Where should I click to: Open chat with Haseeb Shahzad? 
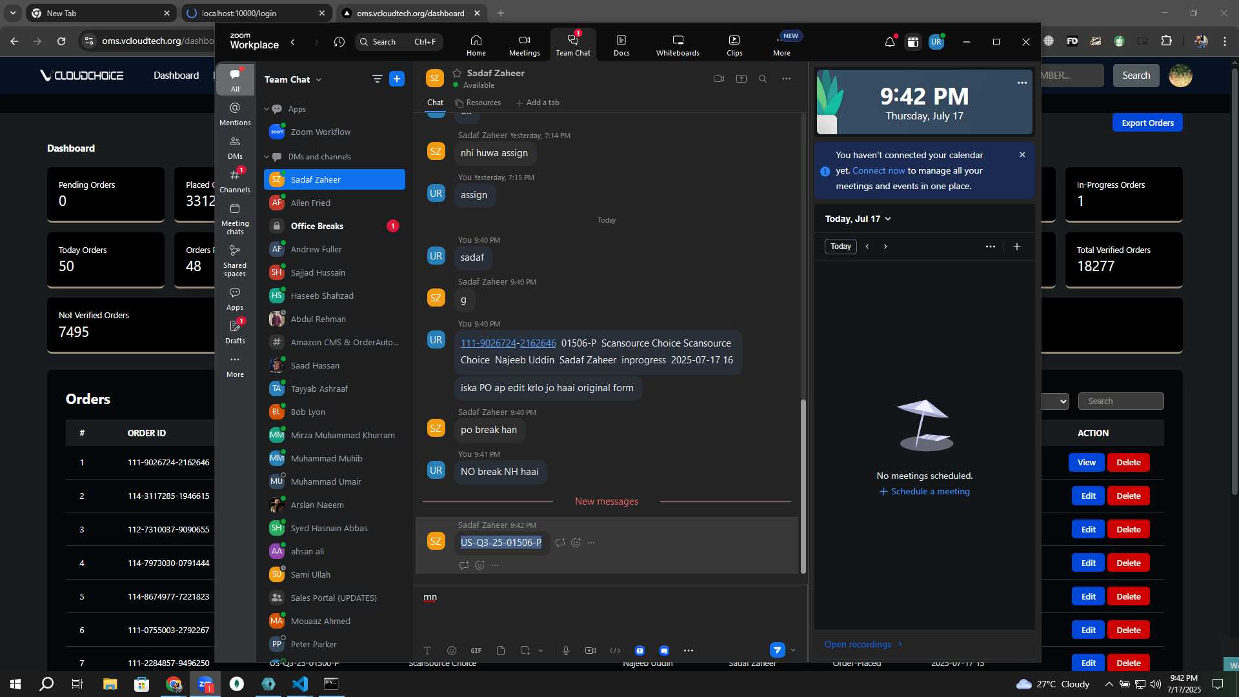tap(334, 296)
